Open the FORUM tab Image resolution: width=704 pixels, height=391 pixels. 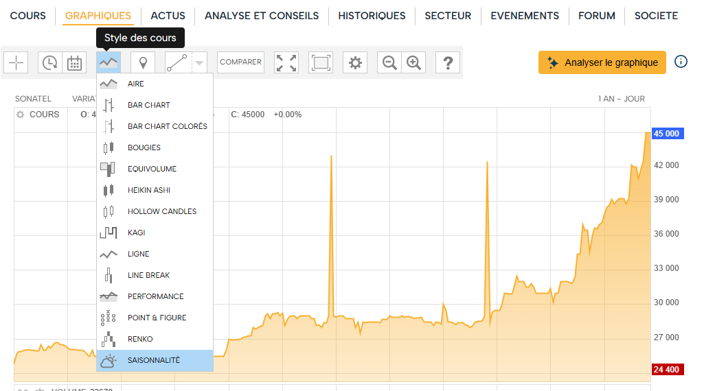tap(597, 16)
